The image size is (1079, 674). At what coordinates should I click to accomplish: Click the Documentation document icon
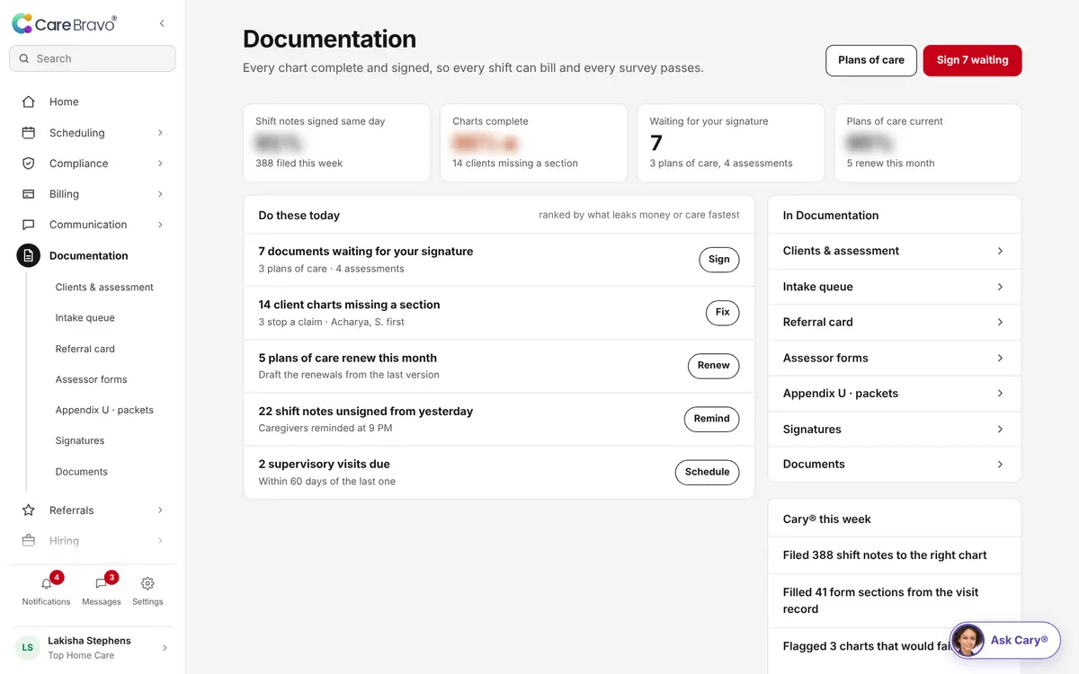[29, 255]
